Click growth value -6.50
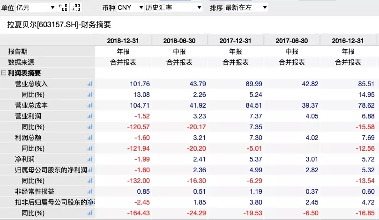Image resolution: width=379 pixels, height=220 pixels. [310, 213]
